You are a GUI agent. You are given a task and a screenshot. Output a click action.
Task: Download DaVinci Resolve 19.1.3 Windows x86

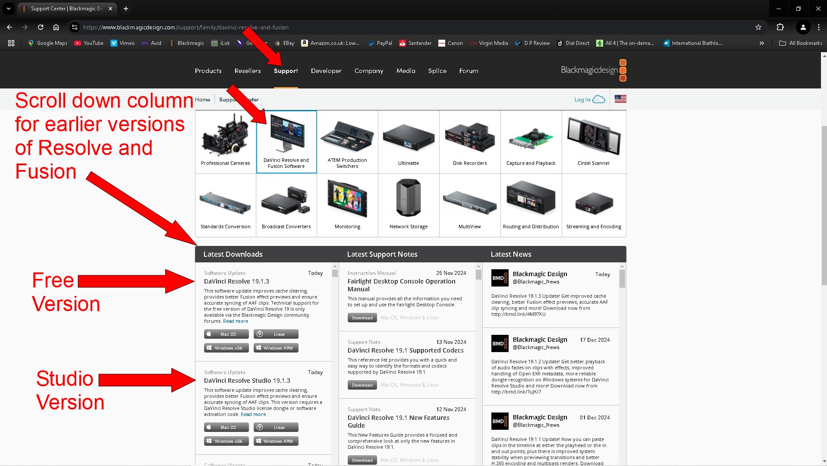pos(226,348)
